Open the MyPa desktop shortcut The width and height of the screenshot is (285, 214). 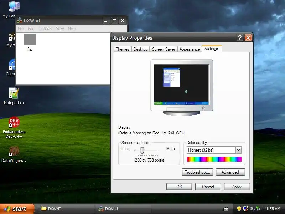[12, 37]
